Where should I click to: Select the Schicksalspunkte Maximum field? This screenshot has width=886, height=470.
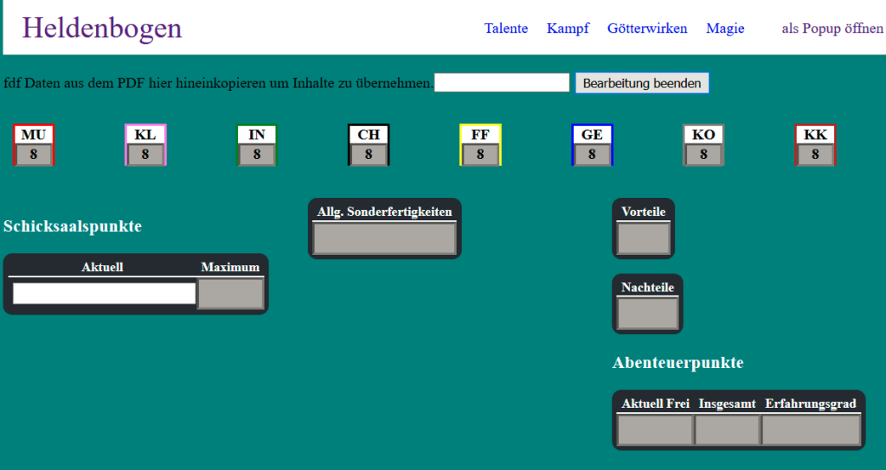pos(230,294)
